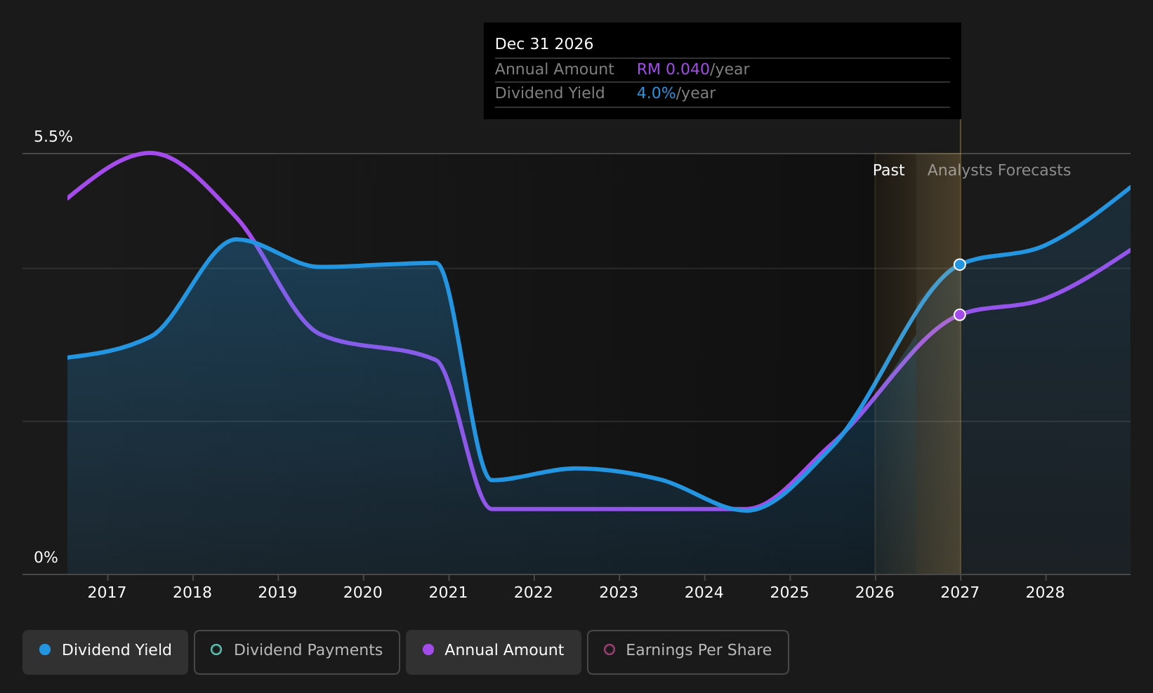Click the 2020 x-axis label

363,593
